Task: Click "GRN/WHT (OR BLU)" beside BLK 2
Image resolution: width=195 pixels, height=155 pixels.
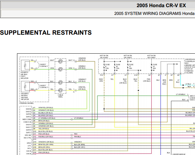Action: (82, 80)
